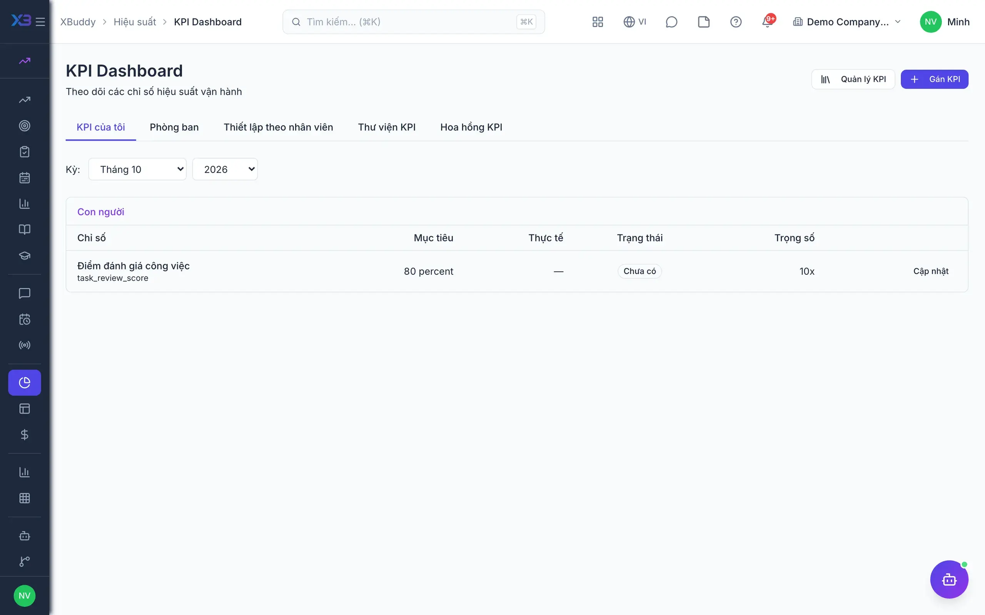Open the broadcast signal icon in sidebar
The width and height of the screenshot is (985, 615).
(24, 345)
